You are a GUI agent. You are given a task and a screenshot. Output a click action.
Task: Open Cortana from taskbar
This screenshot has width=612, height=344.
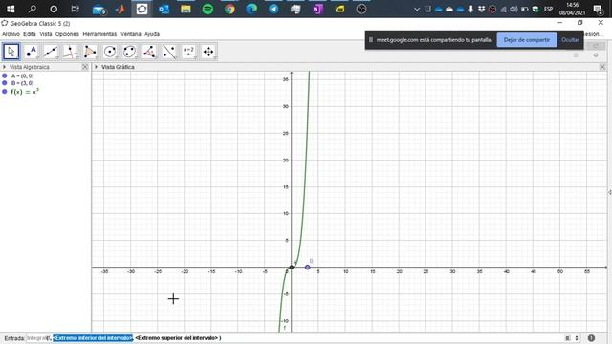[54, 9]
